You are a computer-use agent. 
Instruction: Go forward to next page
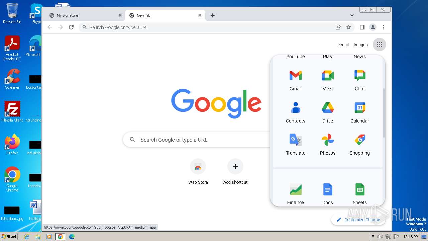[61, 27]
